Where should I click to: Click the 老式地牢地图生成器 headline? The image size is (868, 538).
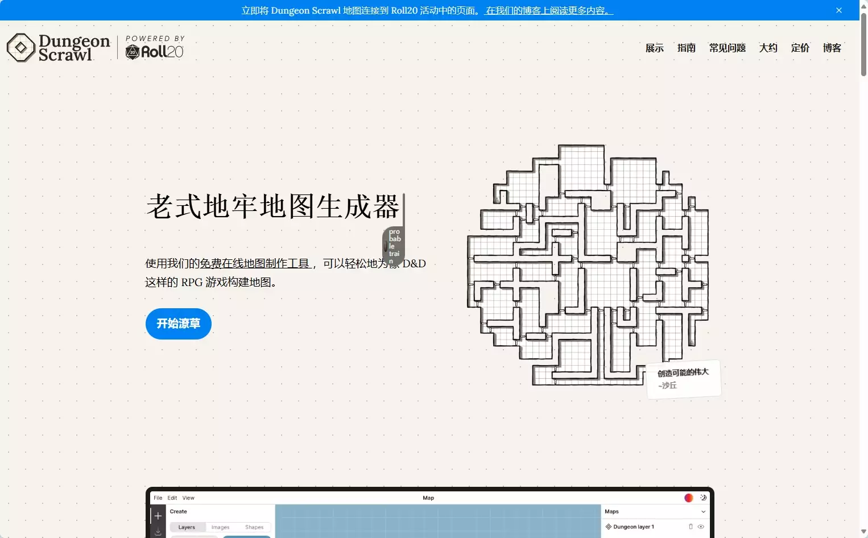click(x=273, y=206)
